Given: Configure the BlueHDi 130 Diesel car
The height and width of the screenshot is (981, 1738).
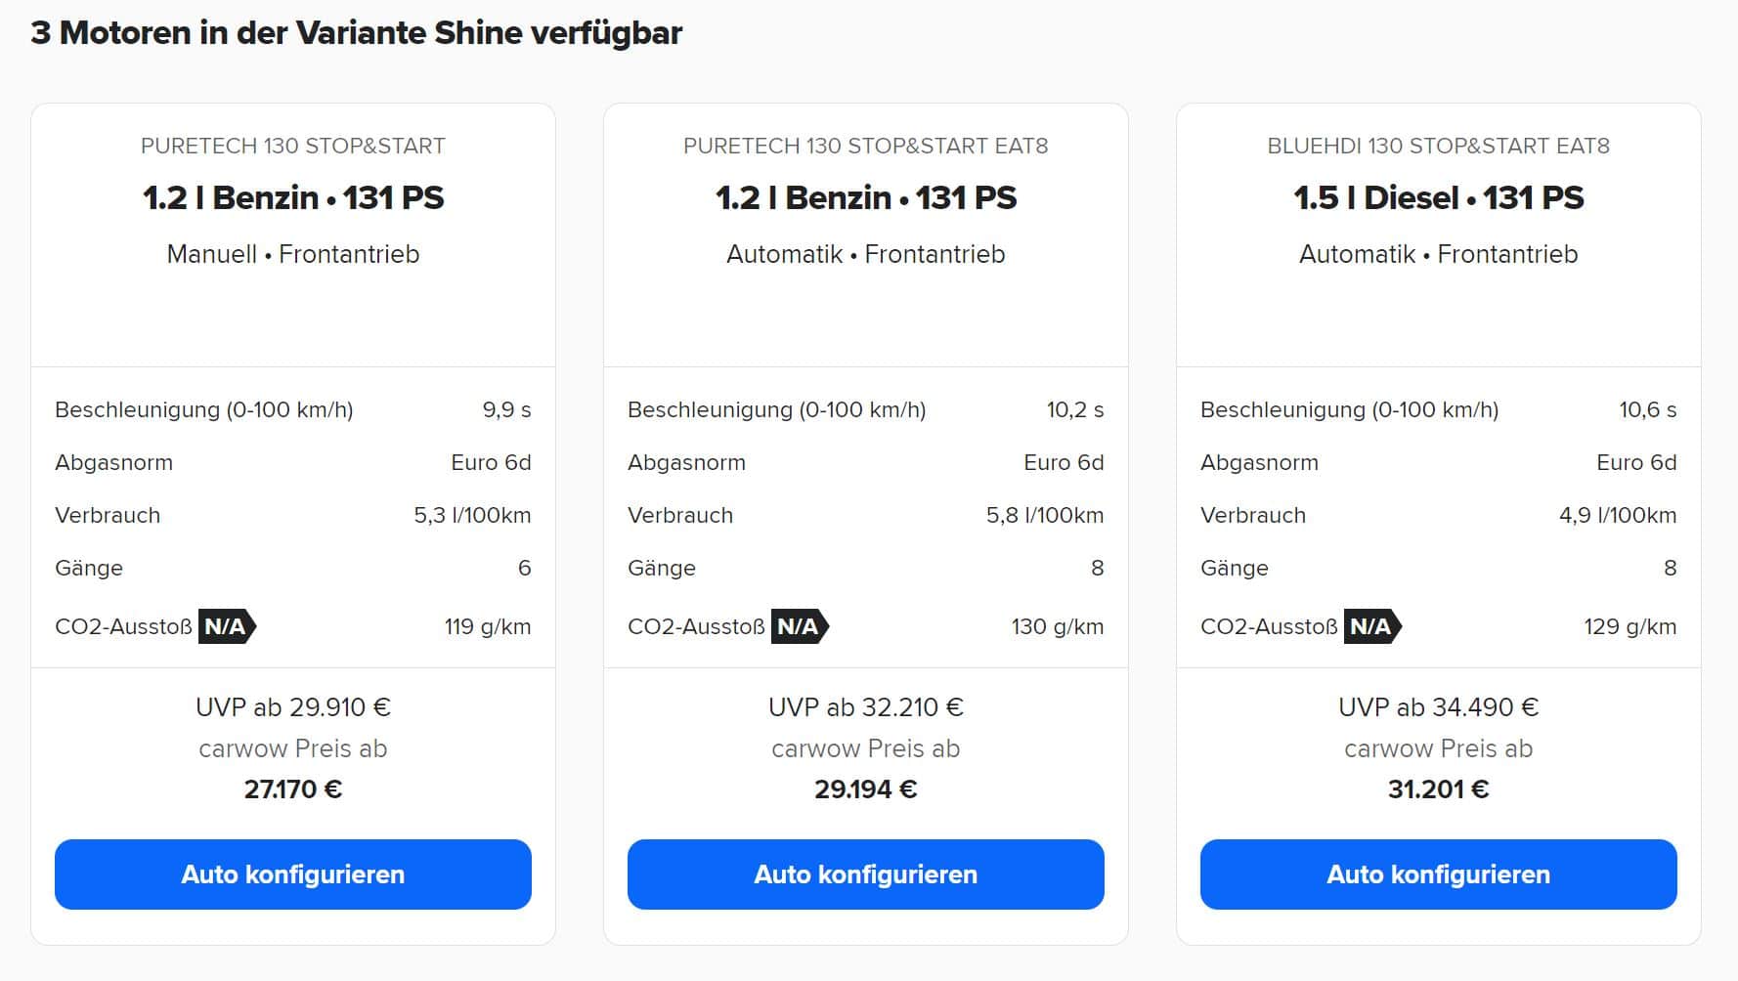Looking at the screenshot, I should click(x=1439, y=874).
